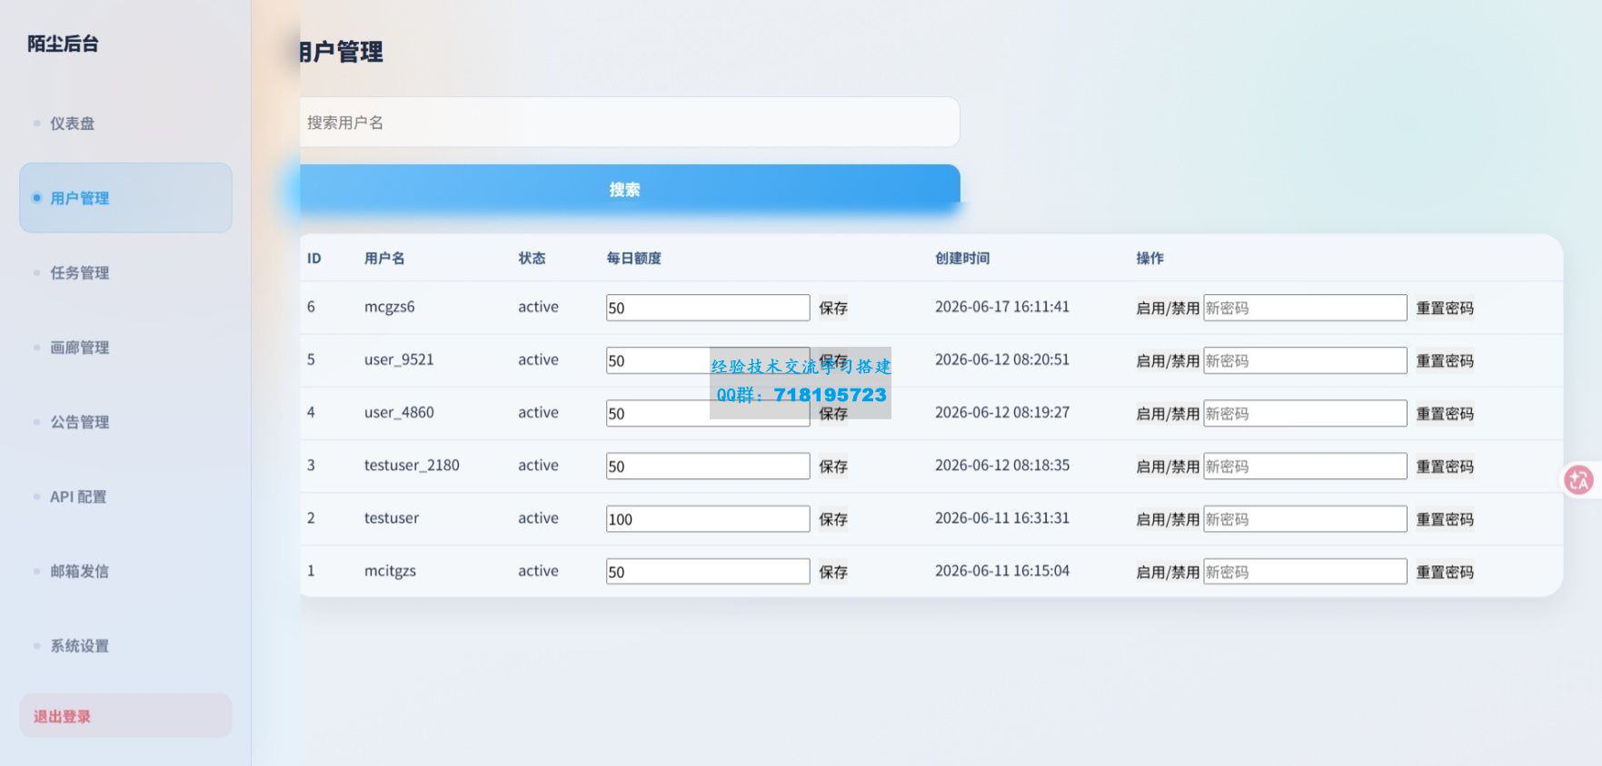1602x766 pixels.
Task: Click the username mcgzs6
Action: click(x=390, y=307)
